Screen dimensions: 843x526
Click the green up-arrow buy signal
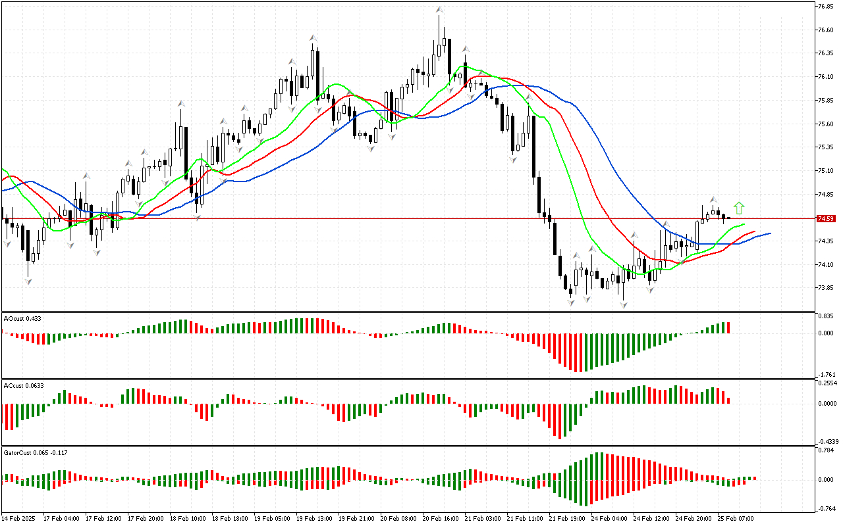click(x=739, y=208)
